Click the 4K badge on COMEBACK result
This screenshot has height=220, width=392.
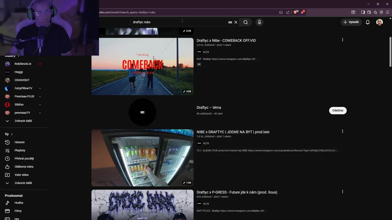click(x=199, y=64)
